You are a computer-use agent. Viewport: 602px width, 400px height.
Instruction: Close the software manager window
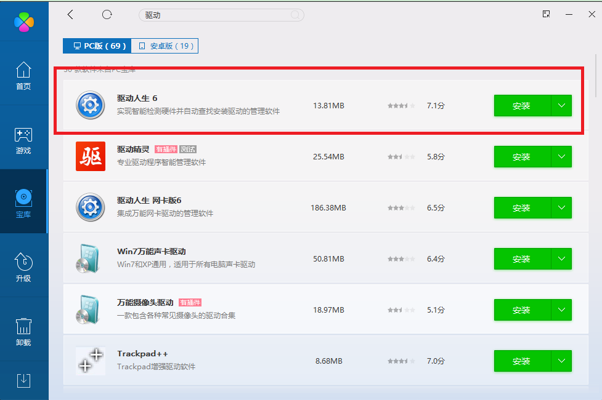592,14
